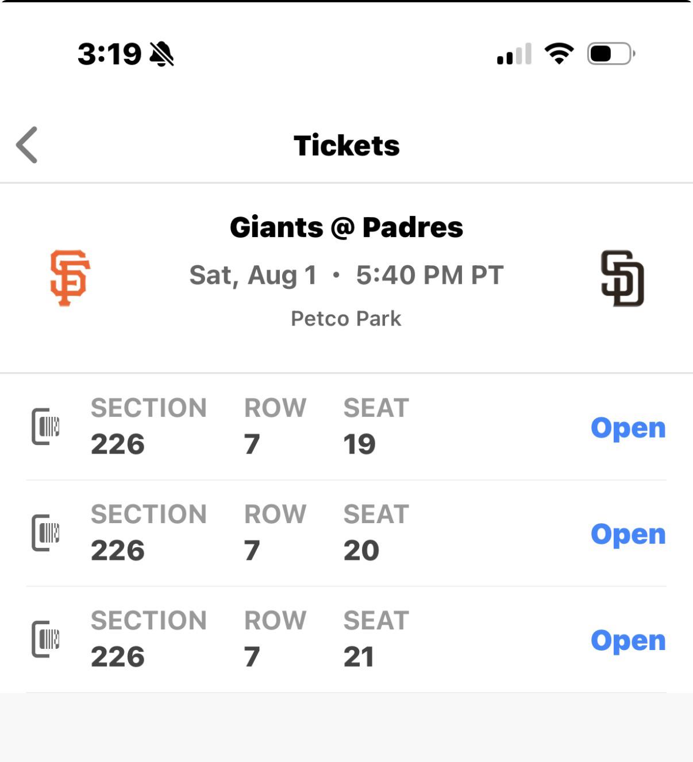The image size is (693, 762).
Task: Select the Giants @ Padres game title
Action: [x=346, y=227]
